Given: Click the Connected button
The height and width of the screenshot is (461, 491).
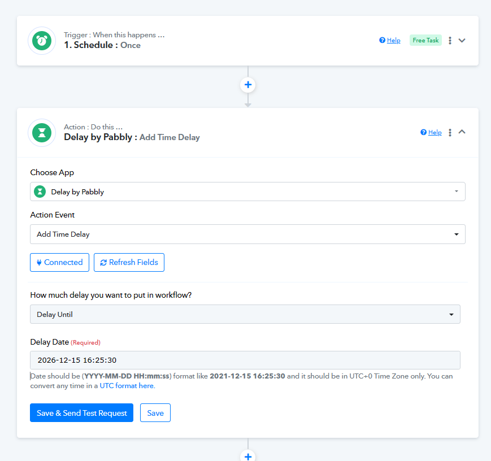Looking at the screenshot, I should [x=59, y=263].
